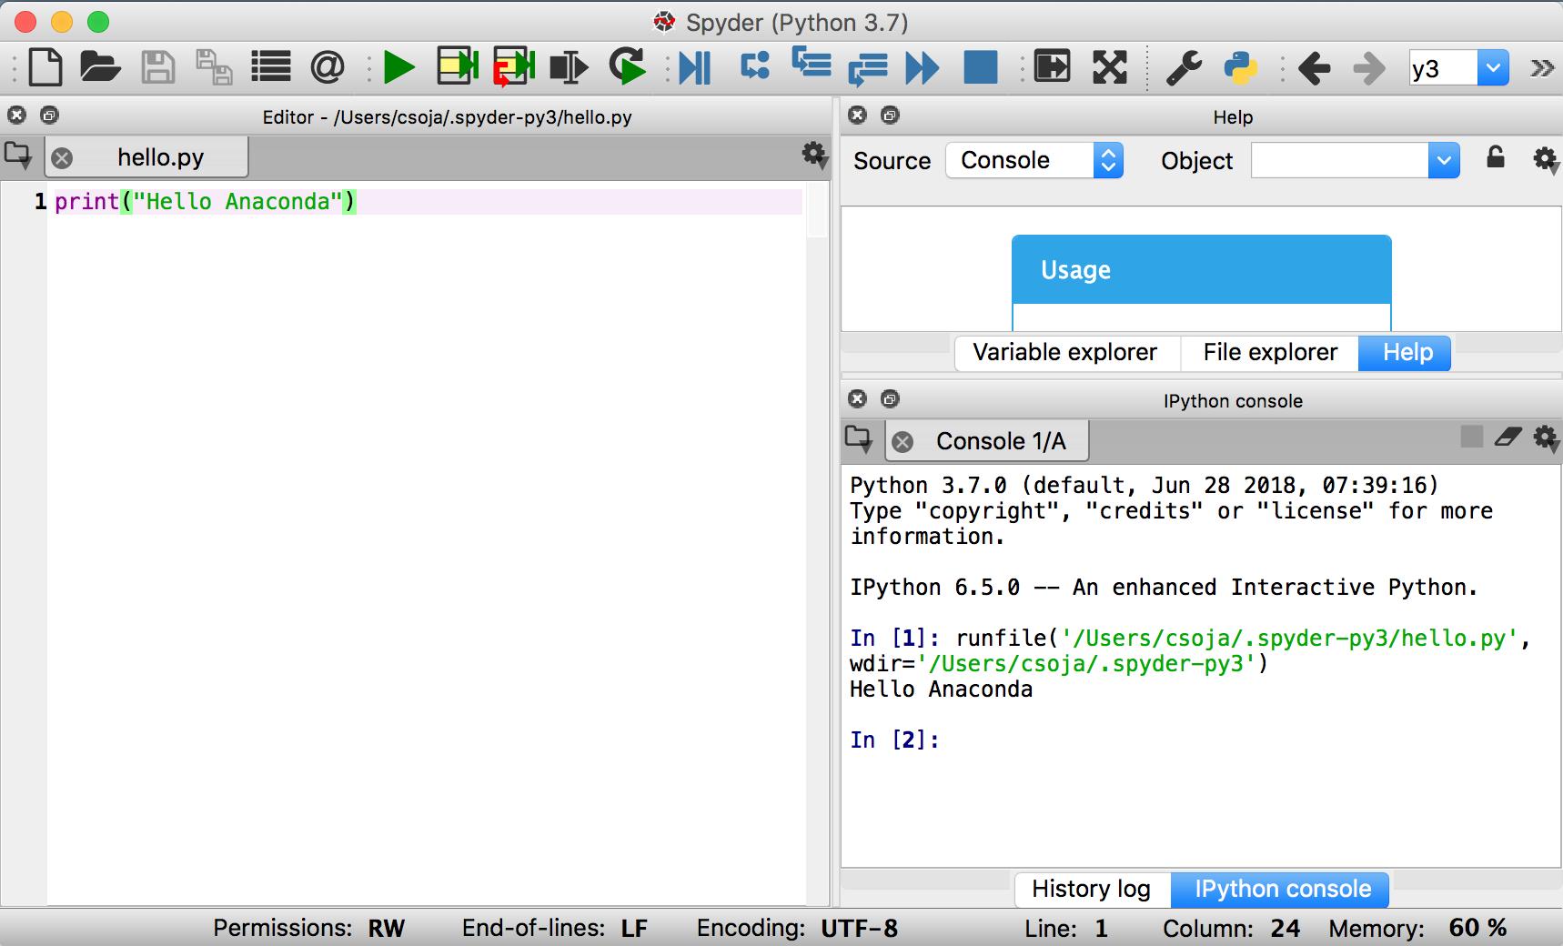Remove all console output with eraser icon
This screenshot has height=946, width=1563.
click(1508, 437)
